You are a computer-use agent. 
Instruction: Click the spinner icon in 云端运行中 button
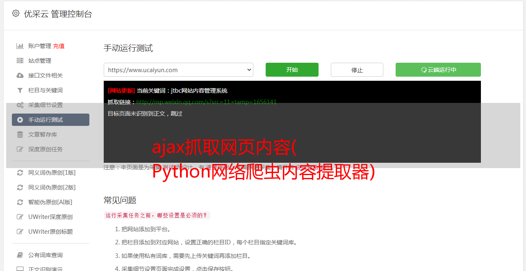[424, 70]
